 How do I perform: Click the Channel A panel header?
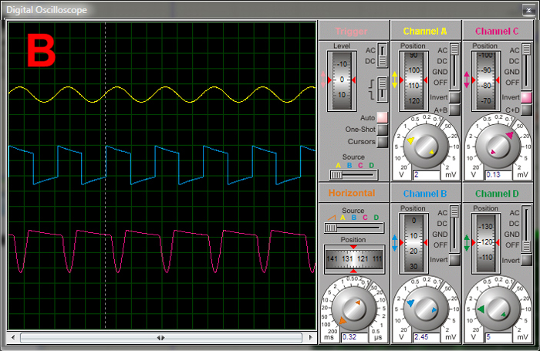(426, 31)
